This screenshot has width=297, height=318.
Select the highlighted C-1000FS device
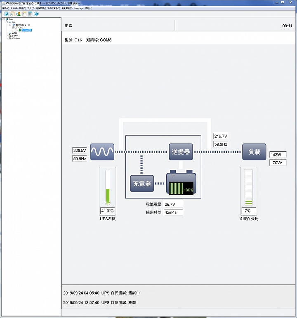(x=26, y=30)
